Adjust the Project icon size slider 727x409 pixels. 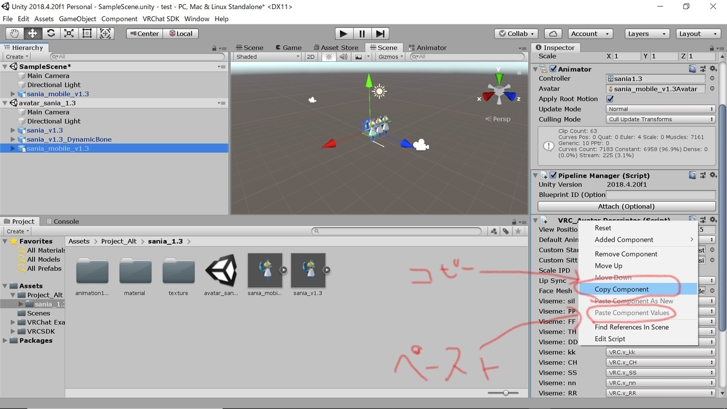pos(506,393)
